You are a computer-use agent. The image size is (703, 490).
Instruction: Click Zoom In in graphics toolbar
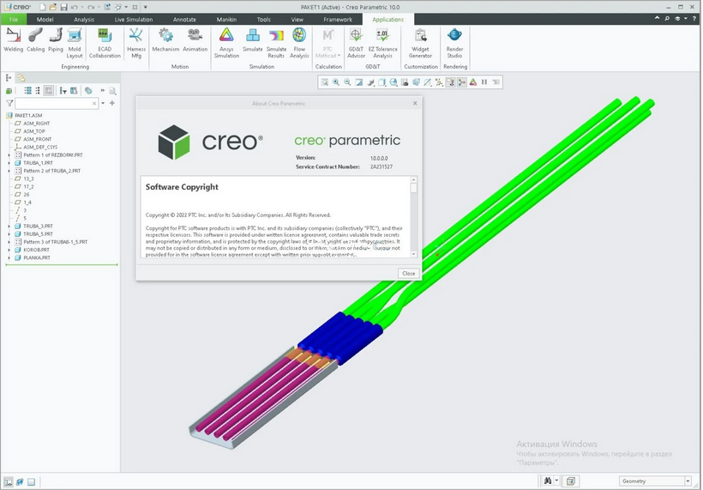click(x=336, y=82)
